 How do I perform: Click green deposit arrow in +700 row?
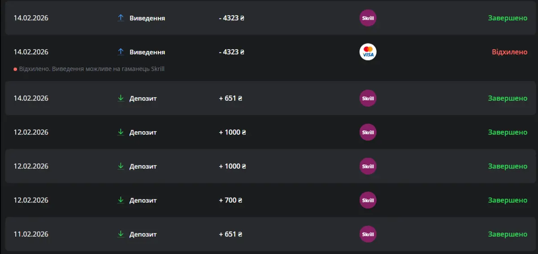121,200
